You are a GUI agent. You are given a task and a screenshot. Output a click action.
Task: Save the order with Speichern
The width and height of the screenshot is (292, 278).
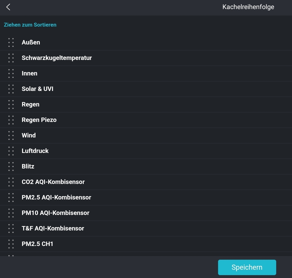point(247,267)
